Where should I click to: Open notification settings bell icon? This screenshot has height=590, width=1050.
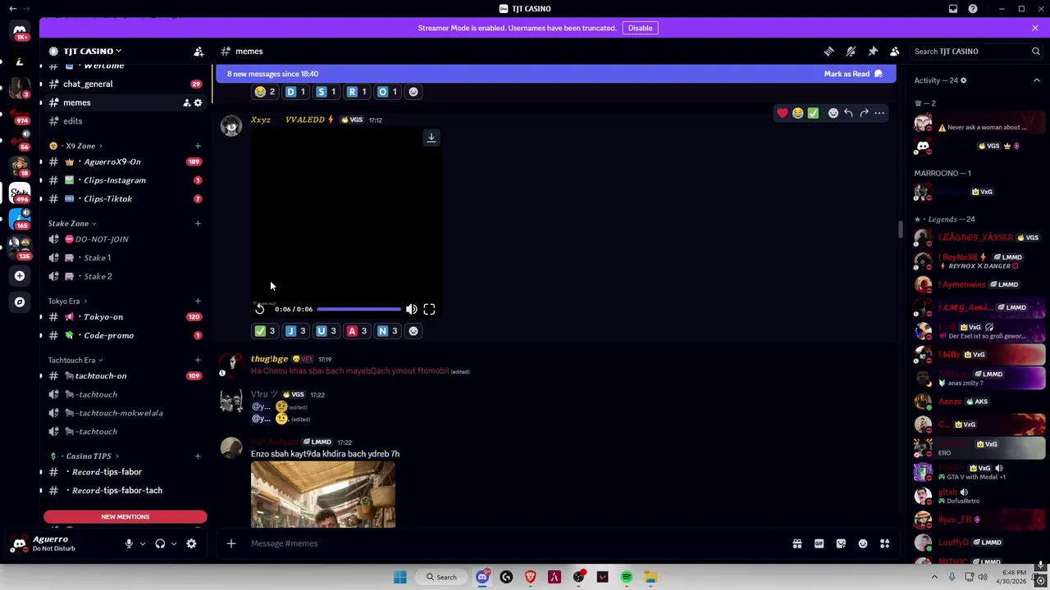point(851,51)
